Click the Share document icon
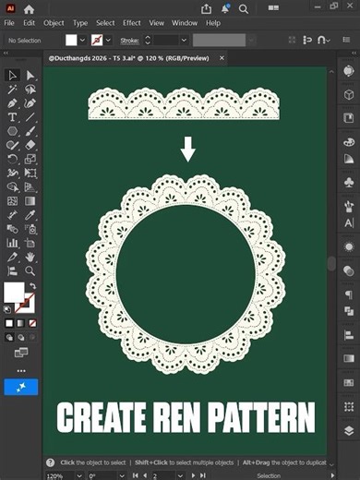The width and height of the screenshot is (360, 480). point(206,9)
